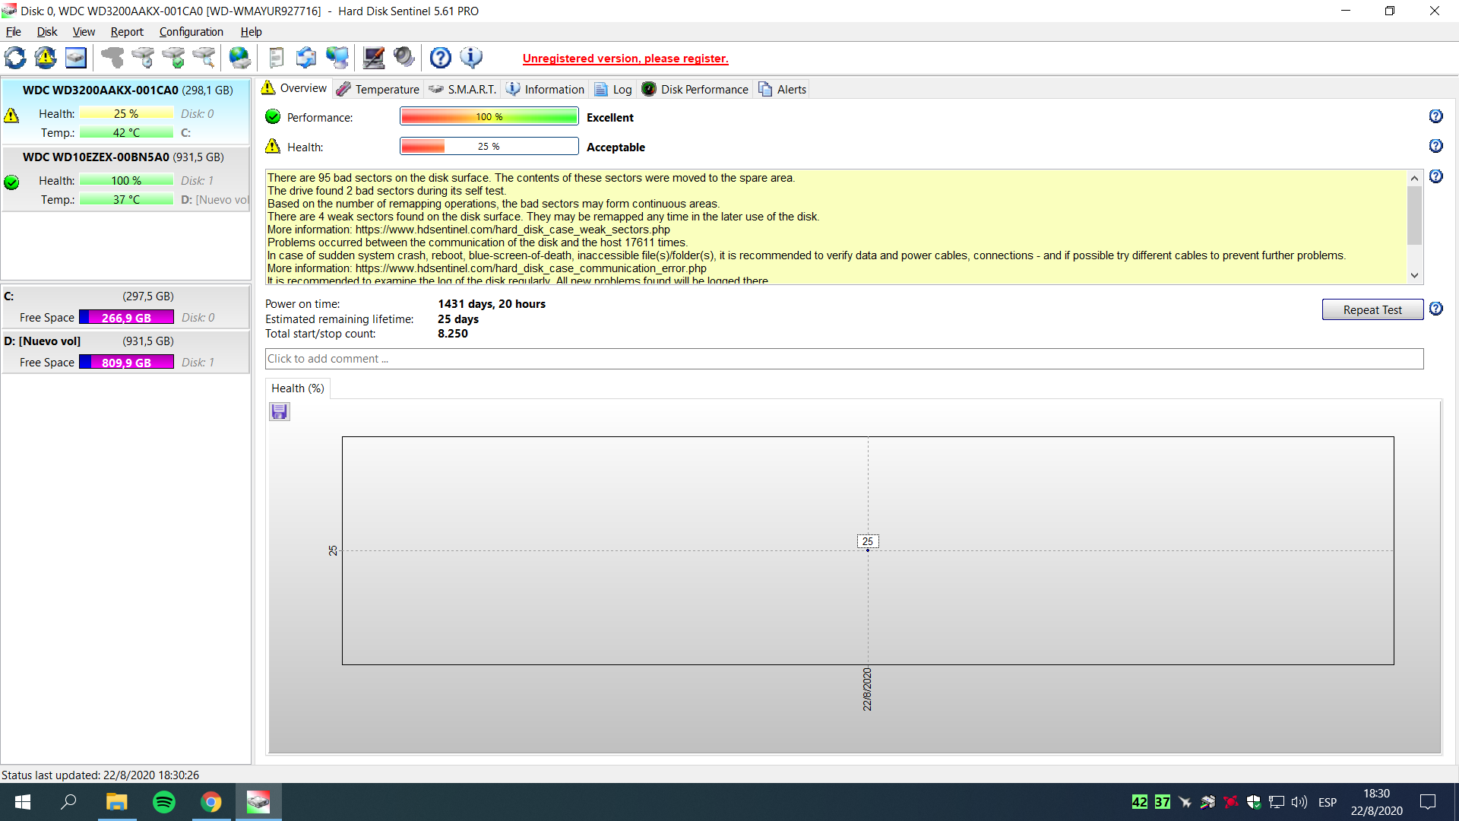Click the volume speaker tray icon

tap(1299, 802)
